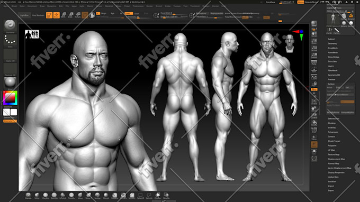Select the hPolish brush in bottom bar

click(x=62, y=196)
